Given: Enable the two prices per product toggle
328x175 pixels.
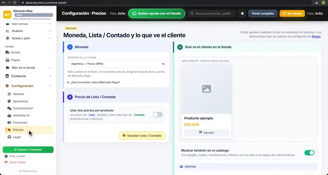Looking at the screenshot, I should tap(158, 115).
